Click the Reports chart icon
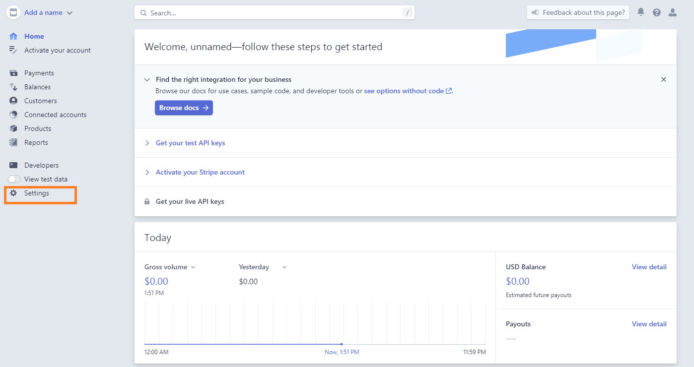 (13, 142)
